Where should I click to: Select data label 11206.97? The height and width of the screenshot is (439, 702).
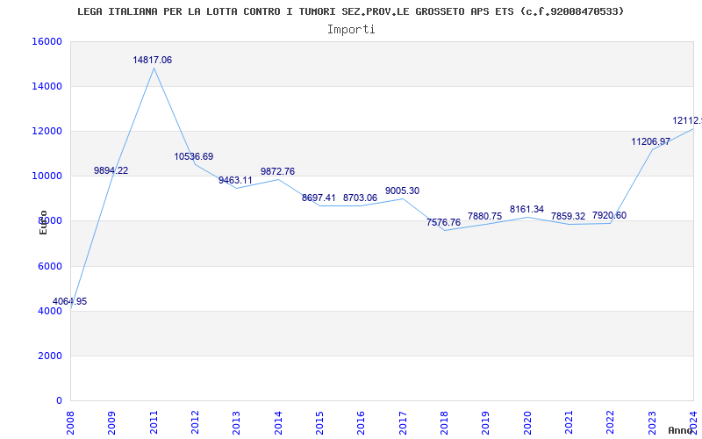pyautogui.click(x=651, y=142)
